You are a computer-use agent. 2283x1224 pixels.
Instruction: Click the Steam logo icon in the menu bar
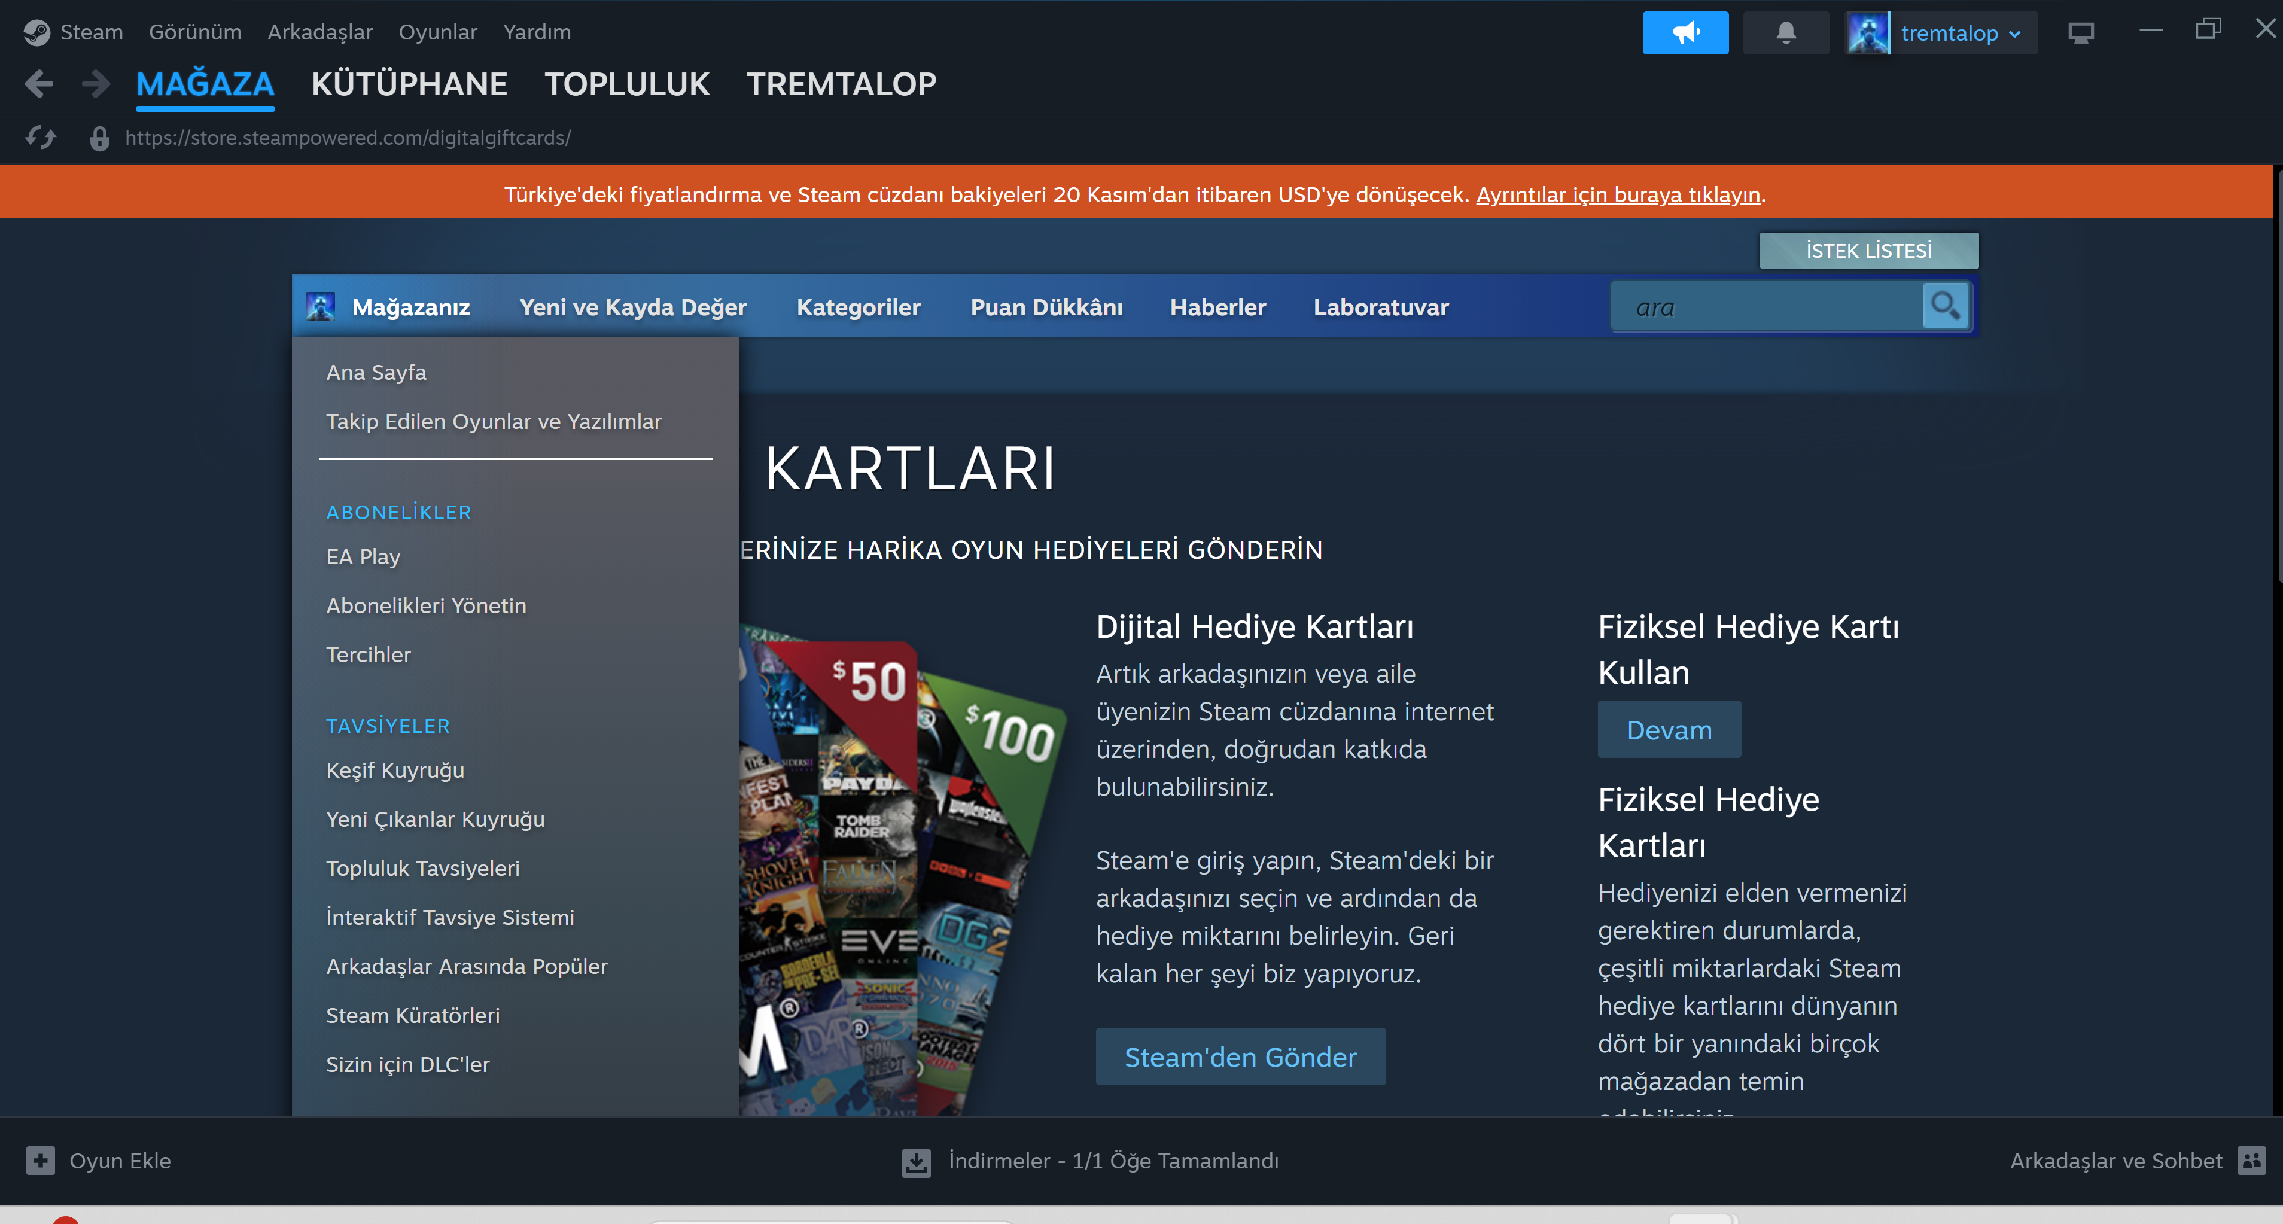(36, 33)
